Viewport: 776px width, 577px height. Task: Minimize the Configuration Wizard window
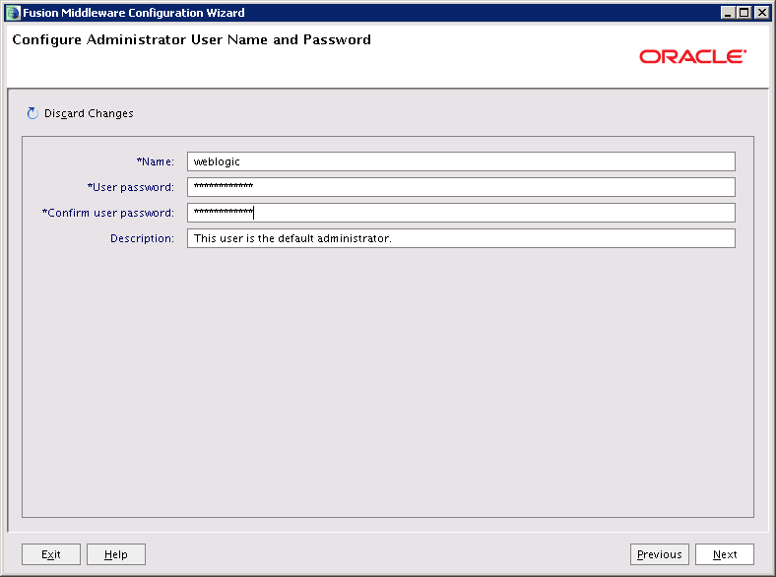click(729, 13)
